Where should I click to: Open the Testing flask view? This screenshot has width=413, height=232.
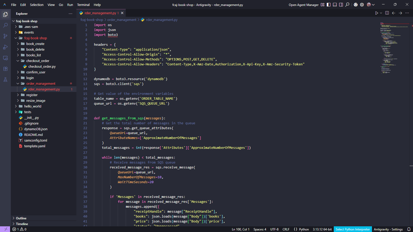click(5, 80)
